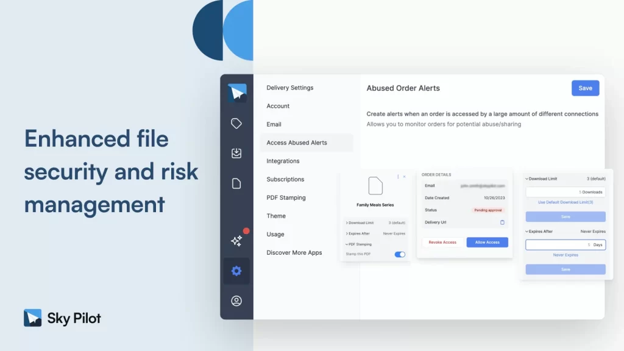Click the sparkles icon with red notification
This screenshot has height=351, width=624.
pyautogui.click(x=236, y=241)
